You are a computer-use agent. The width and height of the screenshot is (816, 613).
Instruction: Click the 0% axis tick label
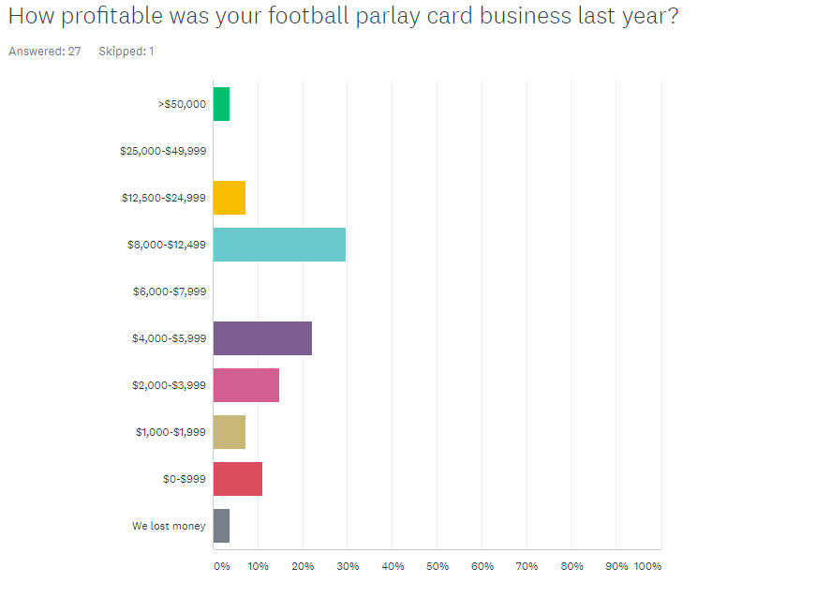[x=222, y=566]
